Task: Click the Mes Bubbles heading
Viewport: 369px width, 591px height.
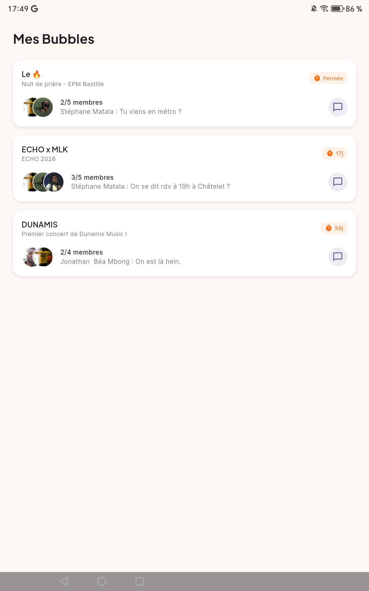Action: pyautogui.click(x=53, y=39)
